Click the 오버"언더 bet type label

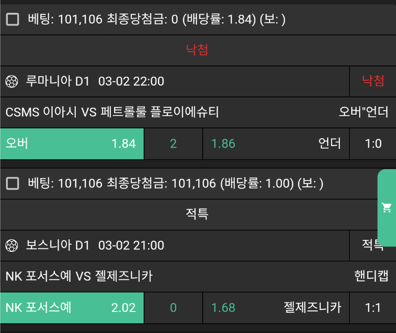coord(364,112)
